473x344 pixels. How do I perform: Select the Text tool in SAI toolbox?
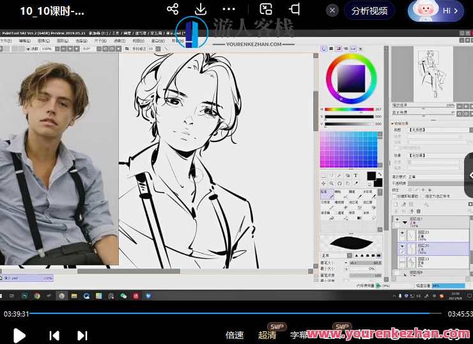coord(355,175)
